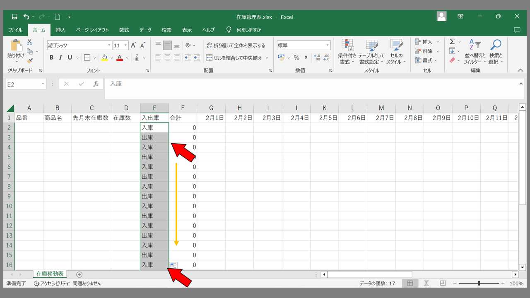Switch to the 校閲 tab
This screenshot has width=530, height=298.
(x=166, y=30)
